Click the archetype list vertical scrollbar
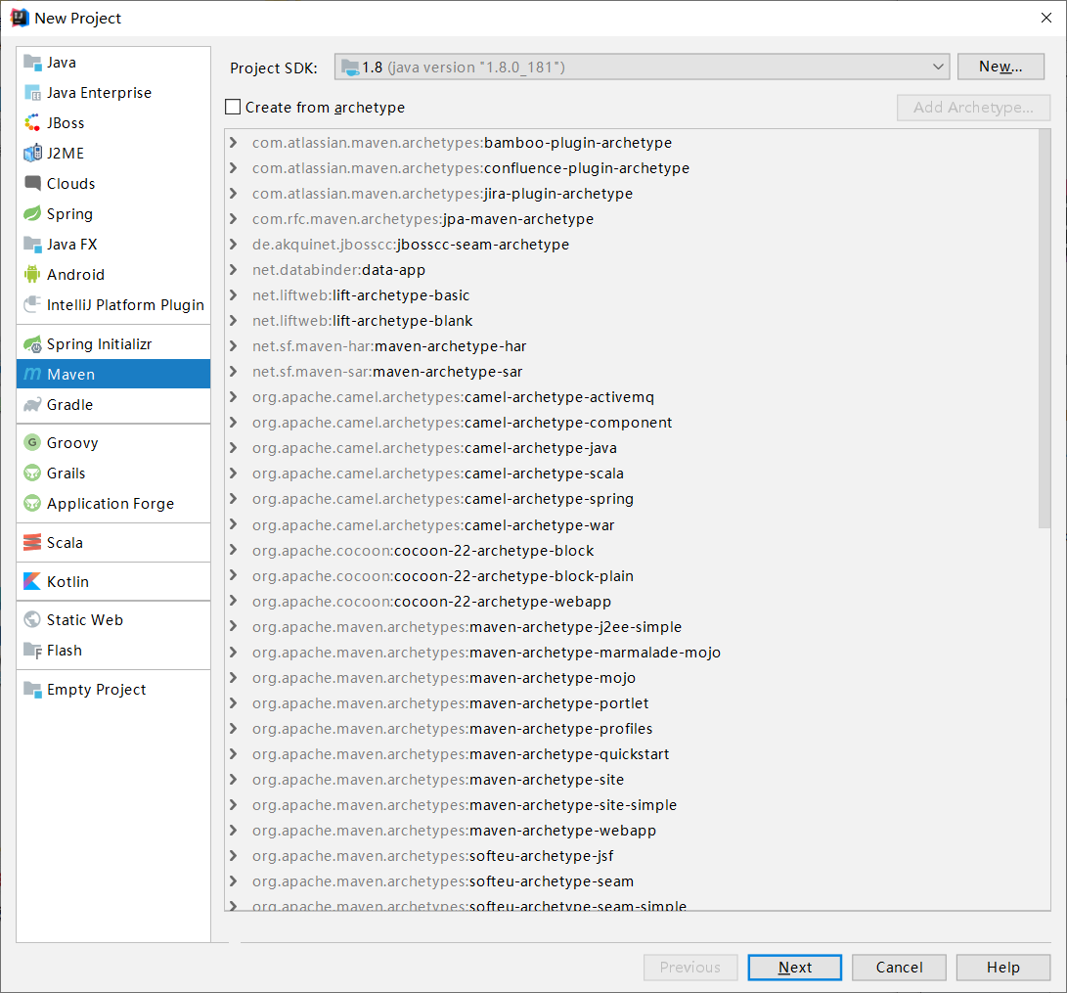This screenshot has width=1067, height=993. (x=1045, y=328)
